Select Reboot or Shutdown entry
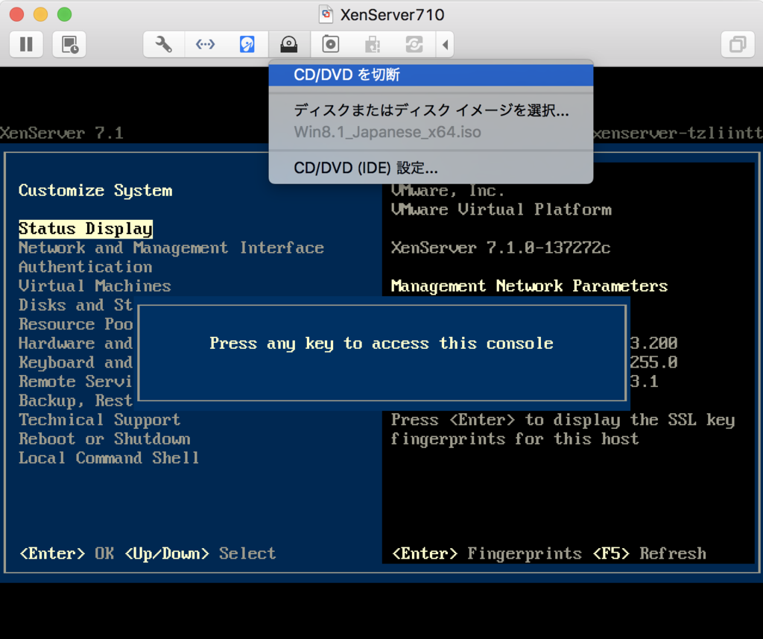The width and height of the screenshot is (763, 639). coord(104,439)
